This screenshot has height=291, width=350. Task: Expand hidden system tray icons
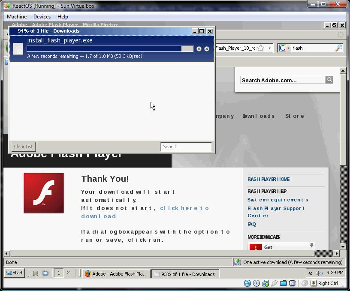click(310, 273)
